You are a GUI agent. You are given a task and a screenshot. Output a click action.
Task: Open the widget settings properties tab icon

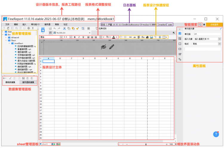pyautogui.click(x=180, y=49)
